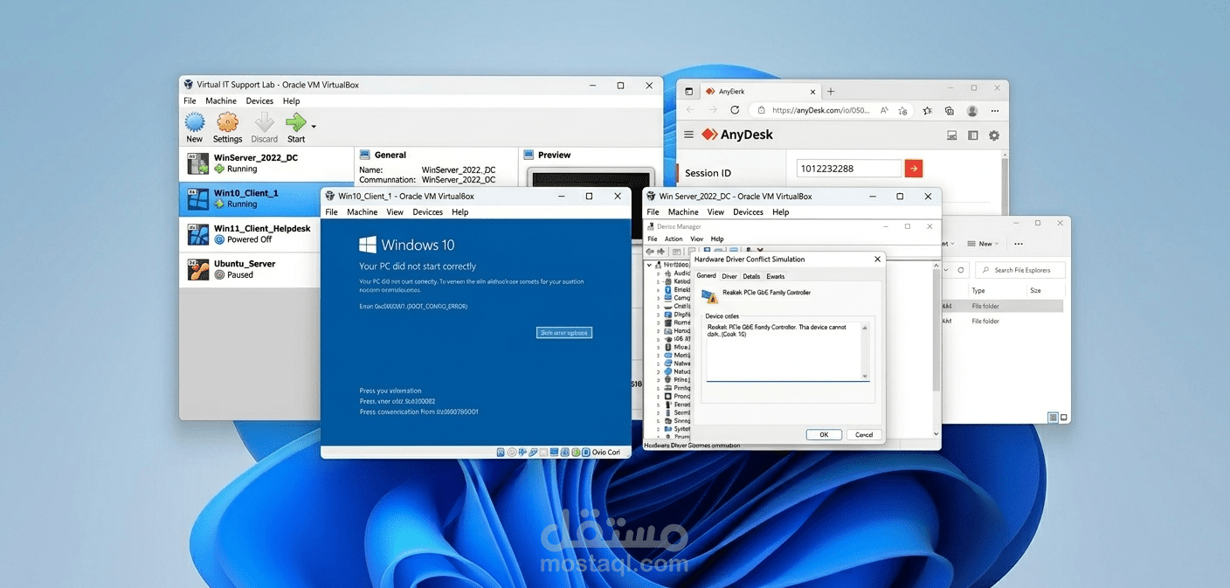Open Devices menu in Win10_Client_1 window
The height and width of the screenshot is (588, 1230).
[428, 212]
